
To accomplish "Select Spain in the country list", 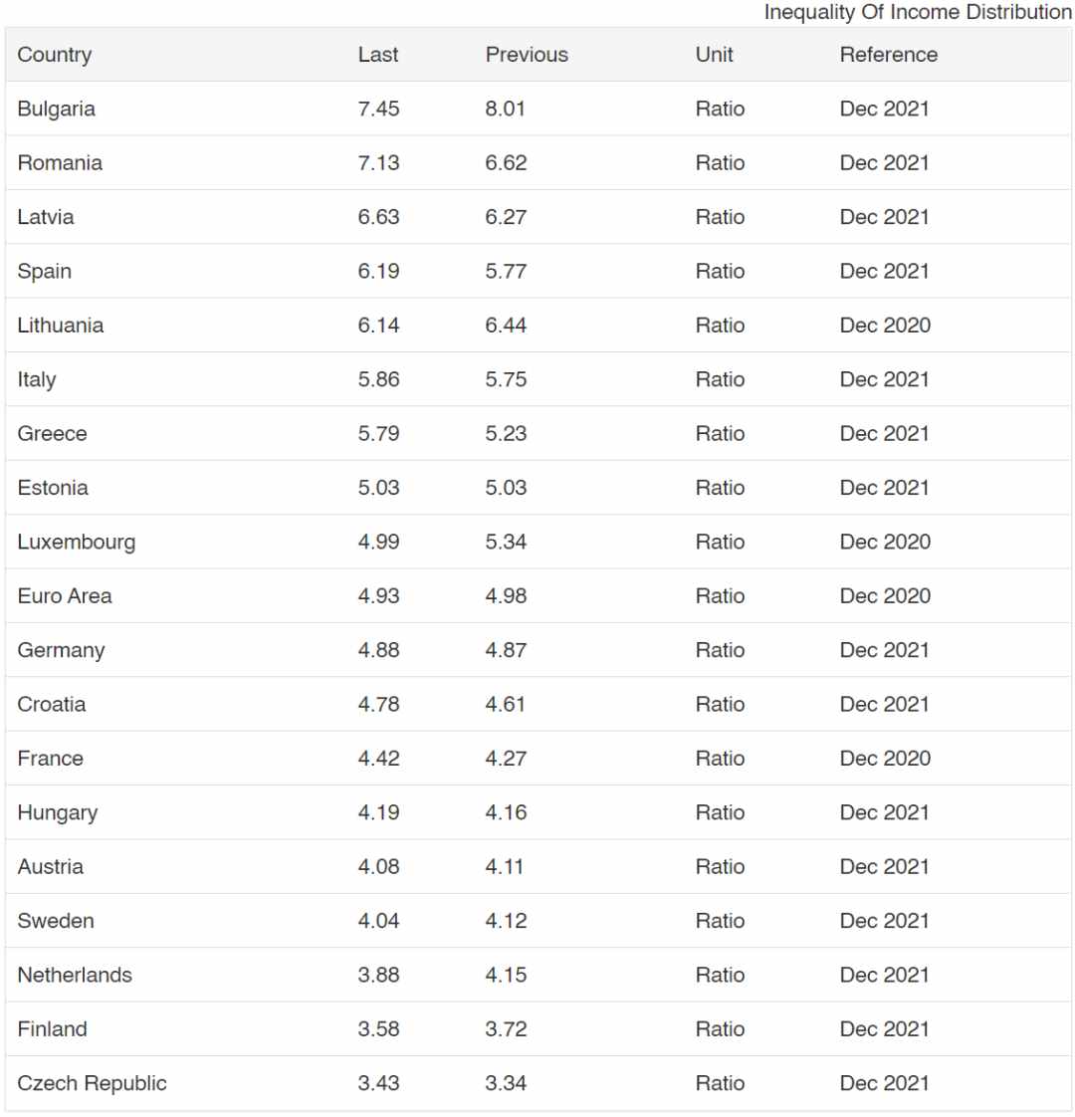I will pyautogui.click(x=44, y=271).
